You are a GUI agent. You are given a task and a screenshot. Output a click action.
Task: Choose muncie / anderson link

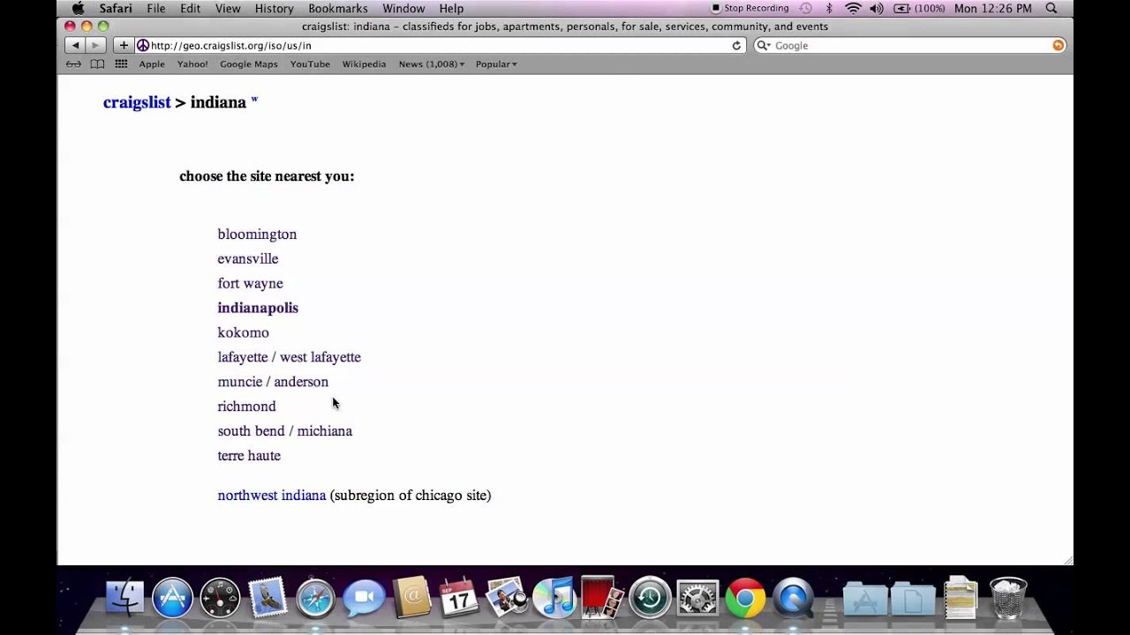tap(273, 383)
